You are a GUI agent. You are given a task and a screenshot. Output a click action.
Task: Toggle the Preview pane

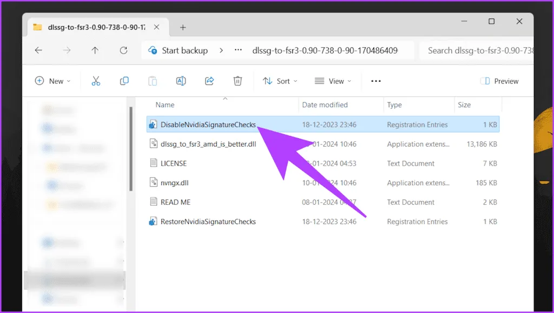499,81
